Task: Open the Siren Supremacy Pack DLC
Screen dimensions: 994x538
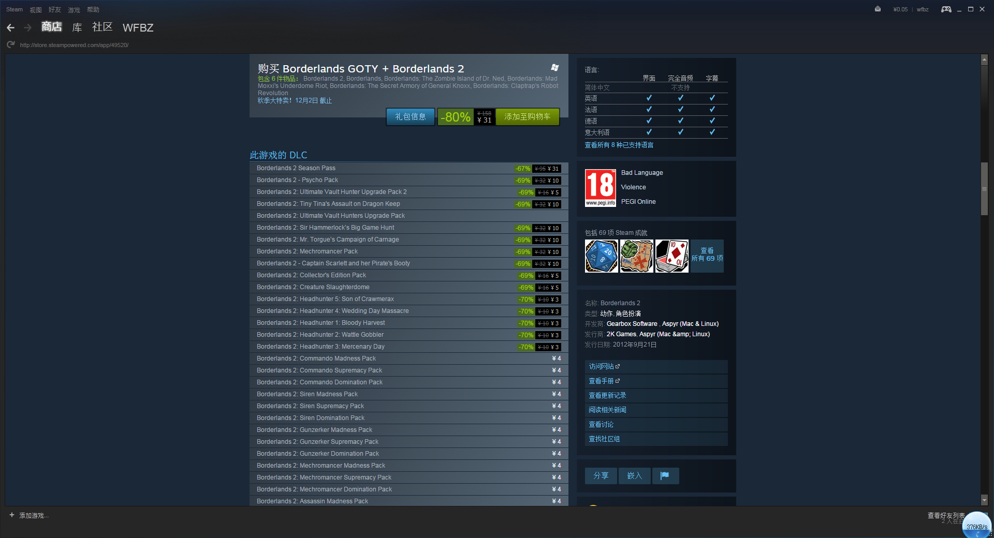Action: 409,406
